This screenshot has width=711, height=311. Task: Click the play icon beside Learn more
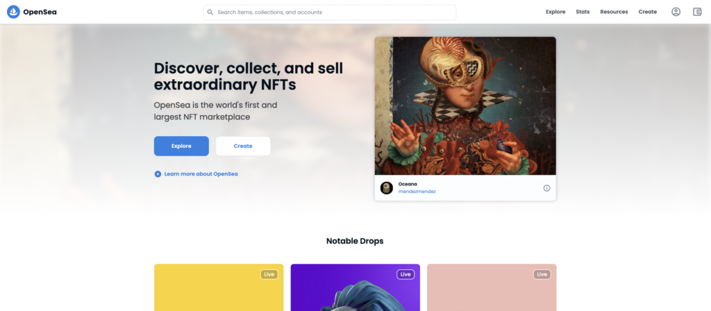click(158, 174)
